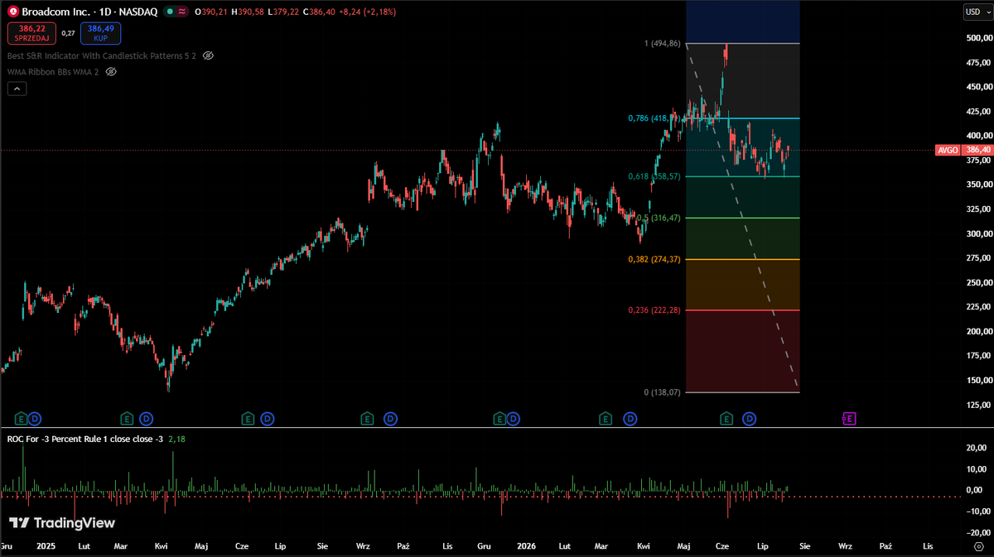Click earnings E marker near Gru 2025
This screenshot has height=557, width=994.
coord(499,419)
